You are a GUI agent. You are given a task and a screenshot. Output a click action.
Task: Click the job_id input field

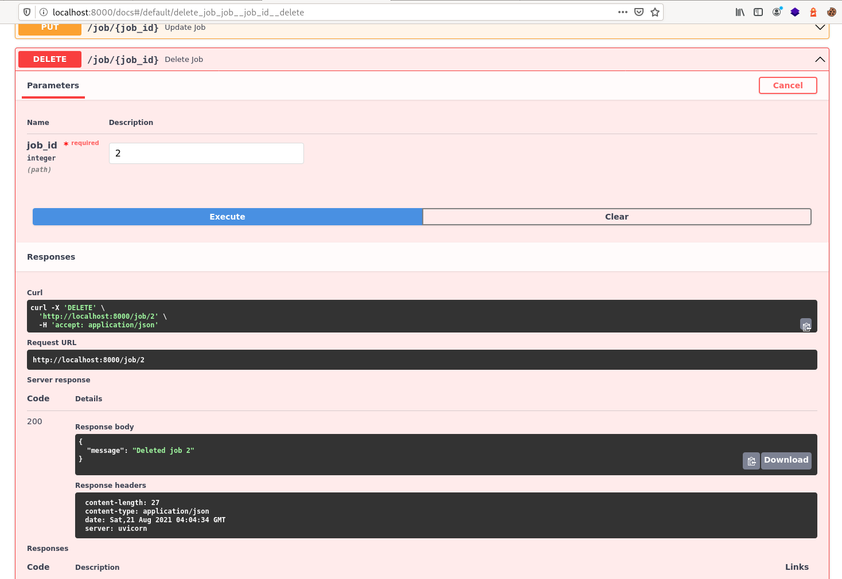click(x=206, y=153)
